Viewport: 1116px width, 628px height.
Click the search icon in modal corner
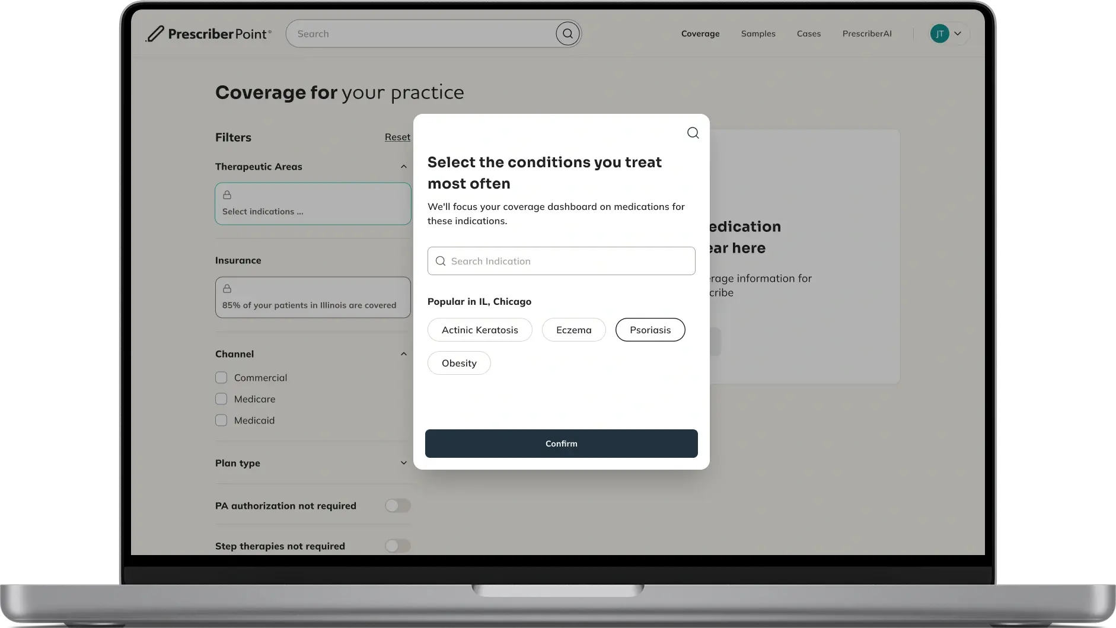coord(693,133)
